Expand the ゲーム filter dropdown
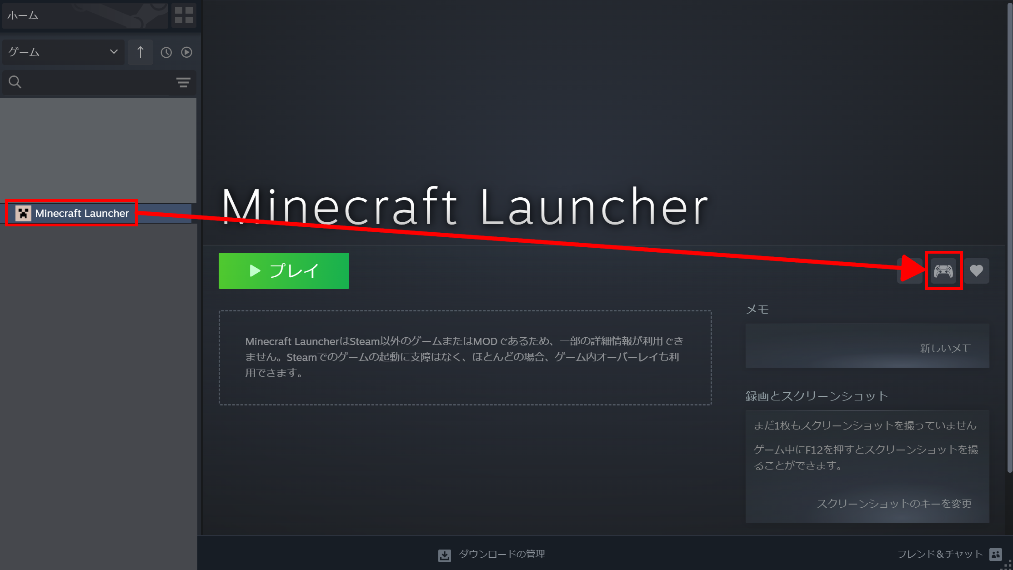This screenshot has height=570, width=1013. pyautogui.click(x=63, y=52)
